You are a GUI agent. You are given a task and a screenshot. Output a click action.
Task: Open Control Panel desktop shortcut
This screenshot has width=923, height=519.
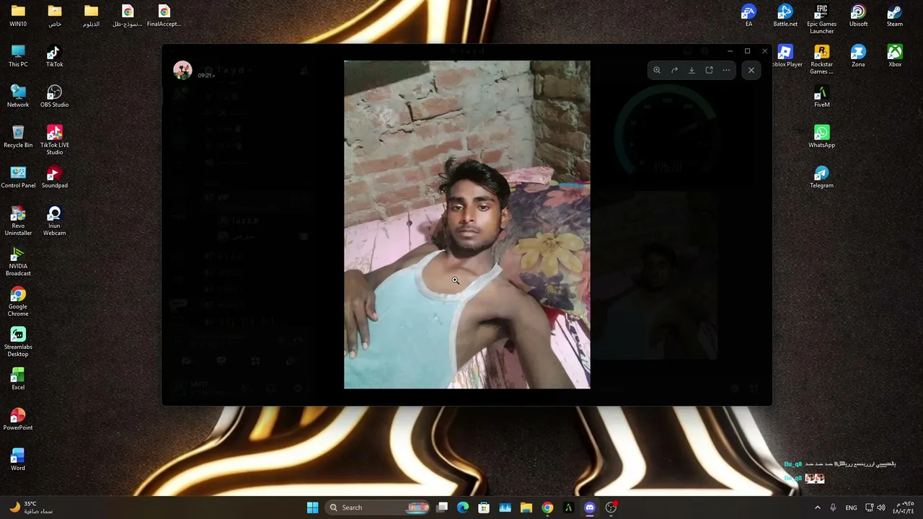click(18, 177)
